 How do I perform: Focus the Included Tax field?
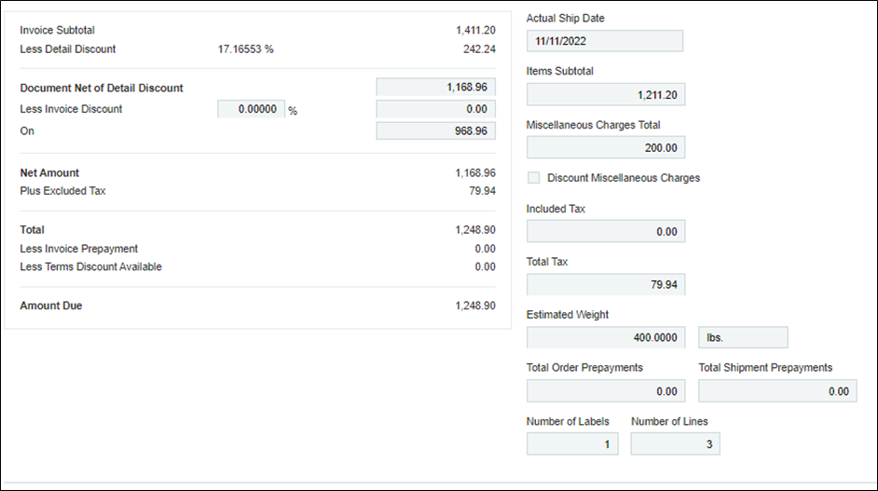pos(606,231)
